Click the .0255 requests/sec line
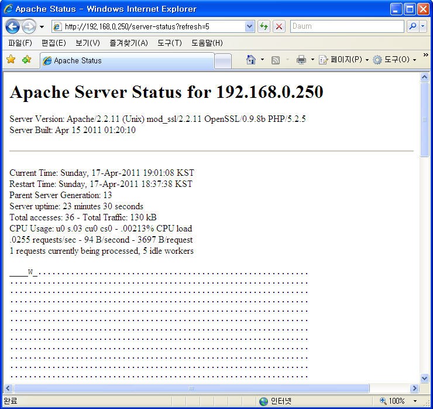This screenshot has height=409, width=433. [x=101, y=240]
